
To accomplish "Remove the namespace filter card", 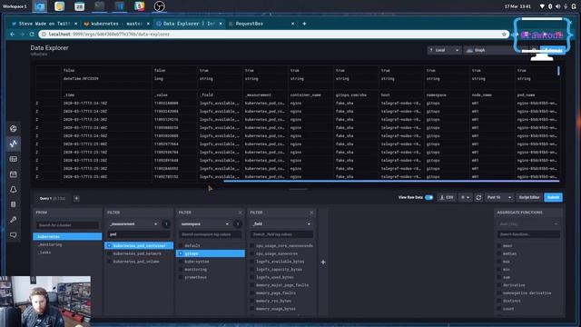I will pos(240,213).
